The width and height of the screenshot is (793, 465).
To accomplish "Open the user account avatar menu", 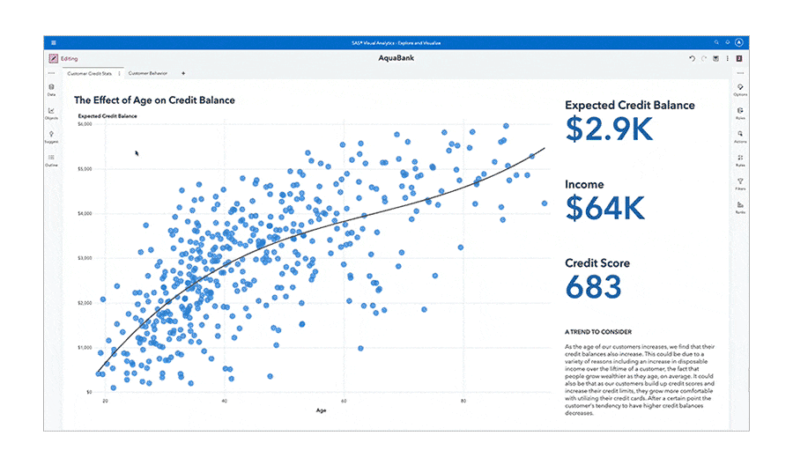I will (x=739, y=42).
